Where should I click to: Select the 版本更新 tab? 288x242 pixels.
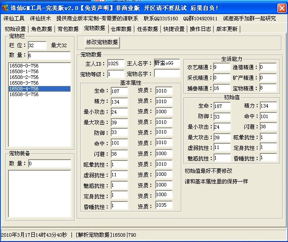[227, 29]
